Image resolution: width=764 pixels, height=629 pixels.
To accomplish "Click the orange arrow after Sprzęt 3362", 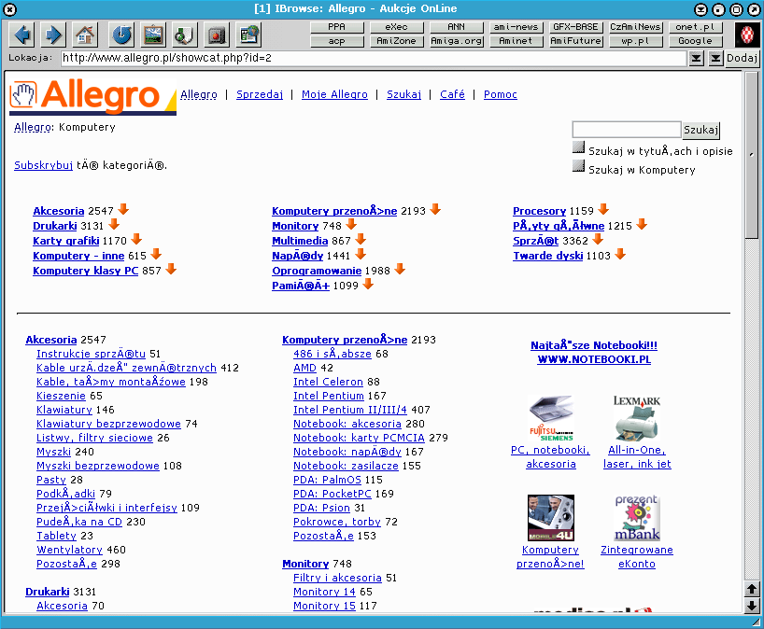I will coord(599,240).
